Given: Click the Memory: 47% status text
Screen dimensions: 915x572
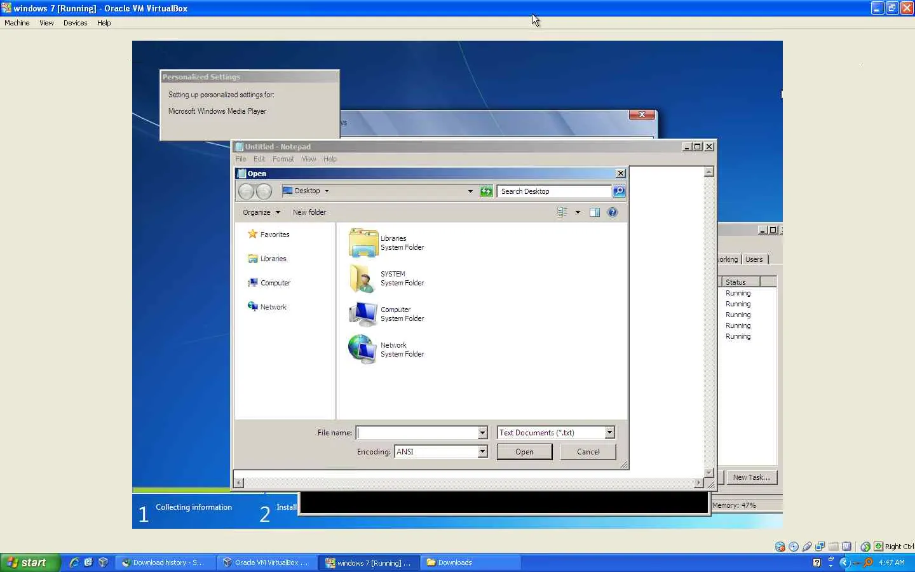Looking at the screenshot, I should pos(734,506).
